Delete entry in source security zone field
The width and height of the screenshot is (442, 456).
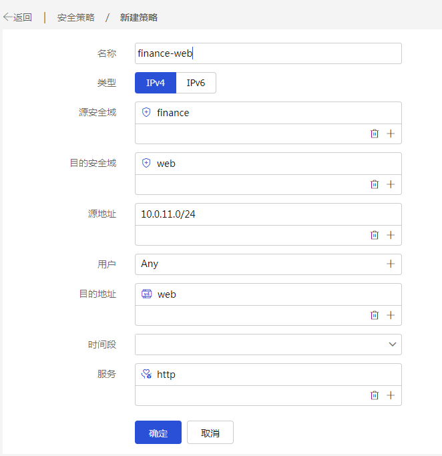[375, 134]
